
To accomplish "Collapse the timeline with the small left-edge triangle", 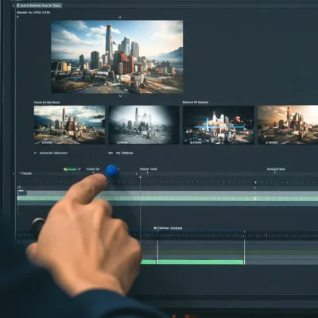I will (14, 173).
